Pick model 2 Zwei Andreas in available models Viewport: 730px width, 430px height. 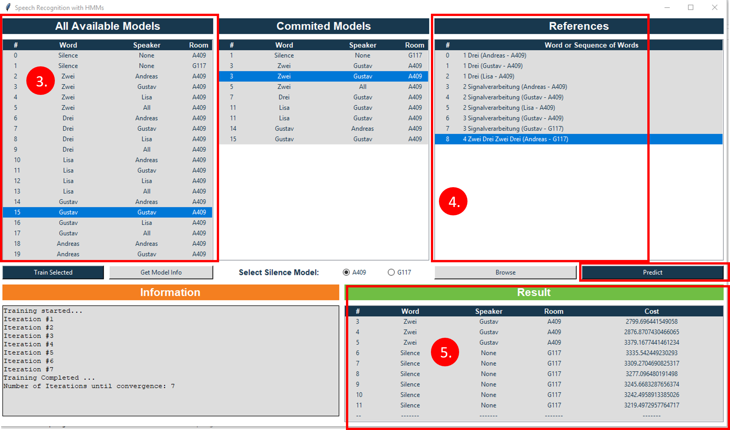coord(107,76)
